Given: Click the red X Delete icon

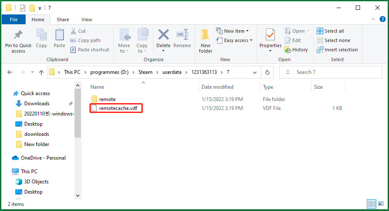Looking at the screenshot, I should click(x=164, y=35).
